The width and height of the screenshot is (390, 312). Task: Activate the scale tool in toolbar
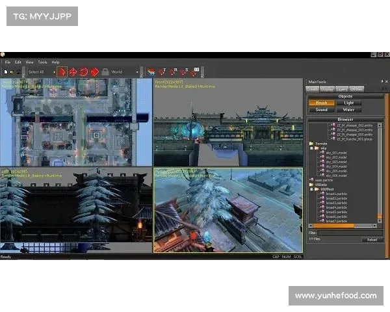pos(94,71)
